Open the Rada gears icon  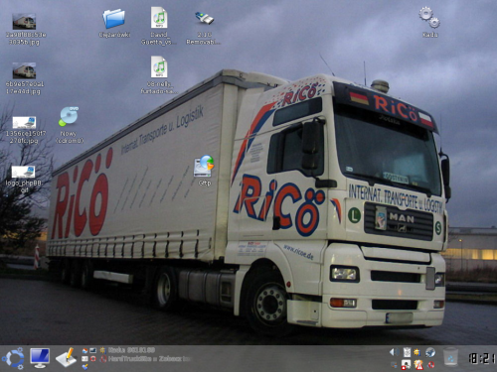point(429,22)
